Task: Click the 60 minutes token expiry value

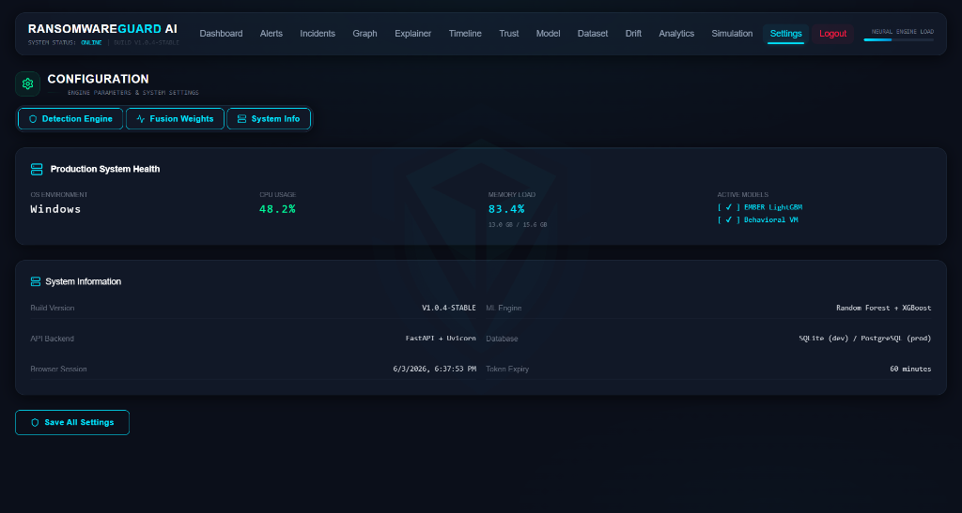Action: pos(910,370)
